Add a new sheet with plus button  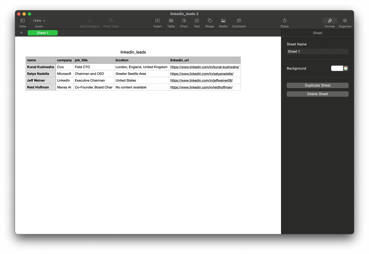21,33
